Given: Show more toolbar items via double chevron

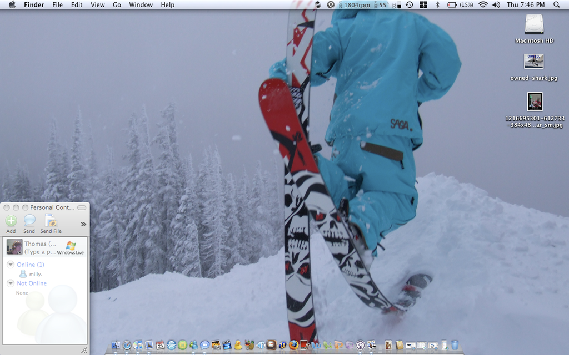Looking at the screenshot, I should pos(83,224).
